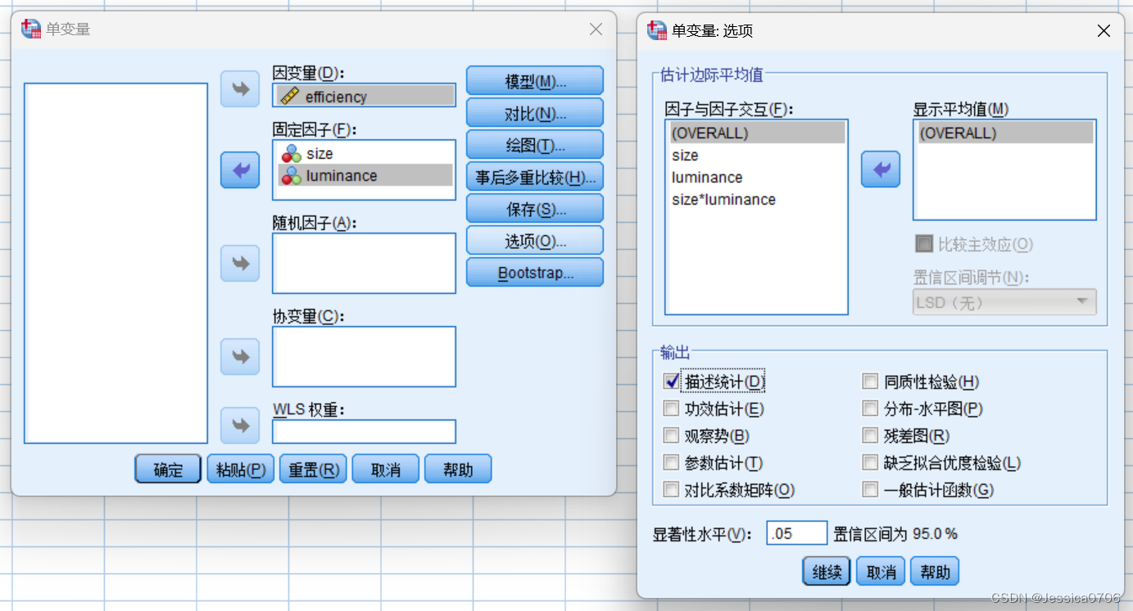Click the source variable list in 单变量

(x=116, y=263)
